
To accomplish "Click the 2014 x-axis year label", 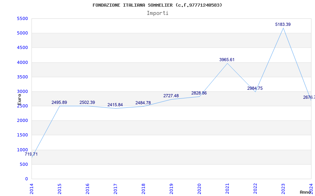I will pyautogui.click(x=31, y=189).
